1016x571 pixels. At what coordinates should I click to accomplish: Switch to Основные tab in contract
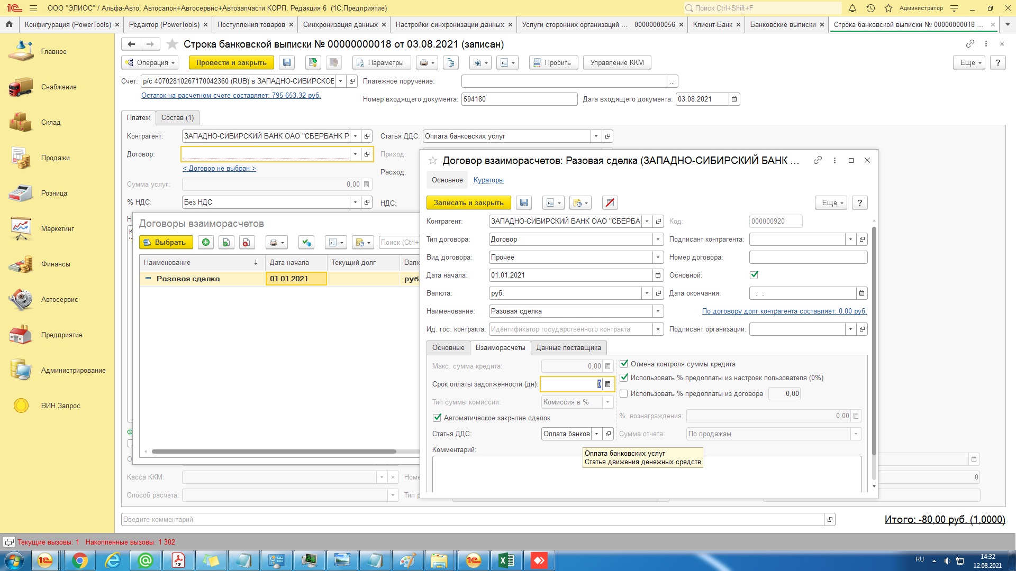(448, 348)
